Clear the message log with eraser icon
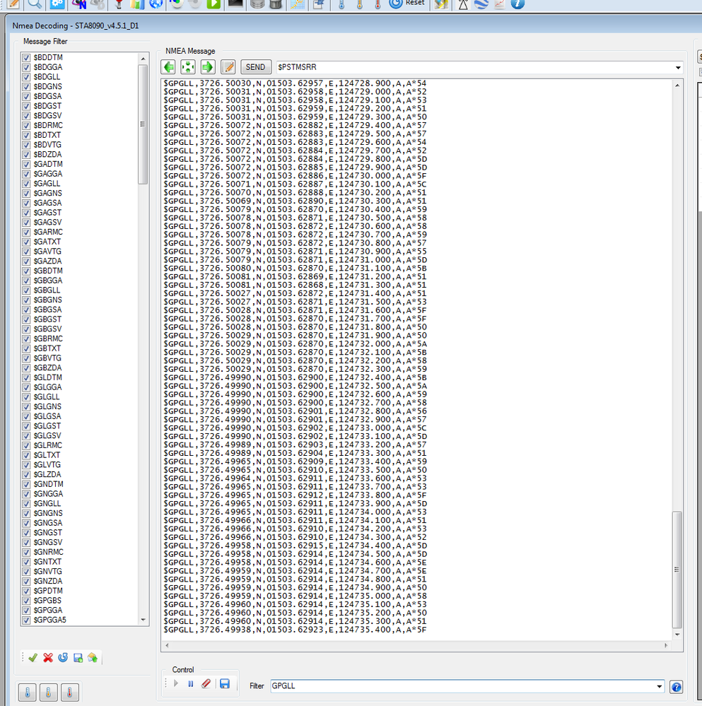 (x=206, y=683)
